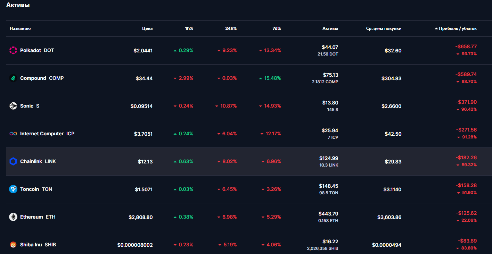The height and width of the screenshot is (254, 492).
Task: Open the Ethereum ETH asset name
Action: [x=38, y=217]
